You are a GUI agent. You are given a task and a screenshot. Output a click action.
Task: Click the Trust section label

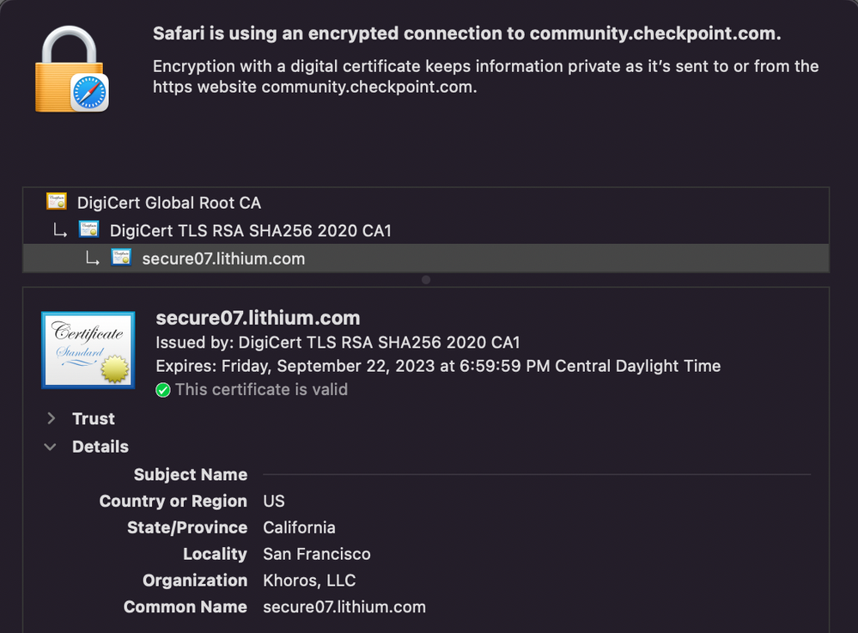(94, 419)
